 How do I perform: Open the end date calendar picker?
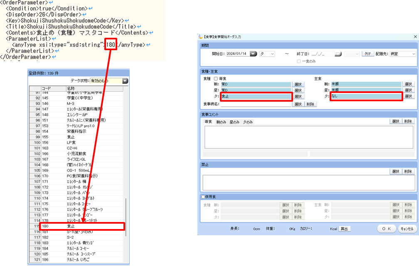[x=338, y=54]
